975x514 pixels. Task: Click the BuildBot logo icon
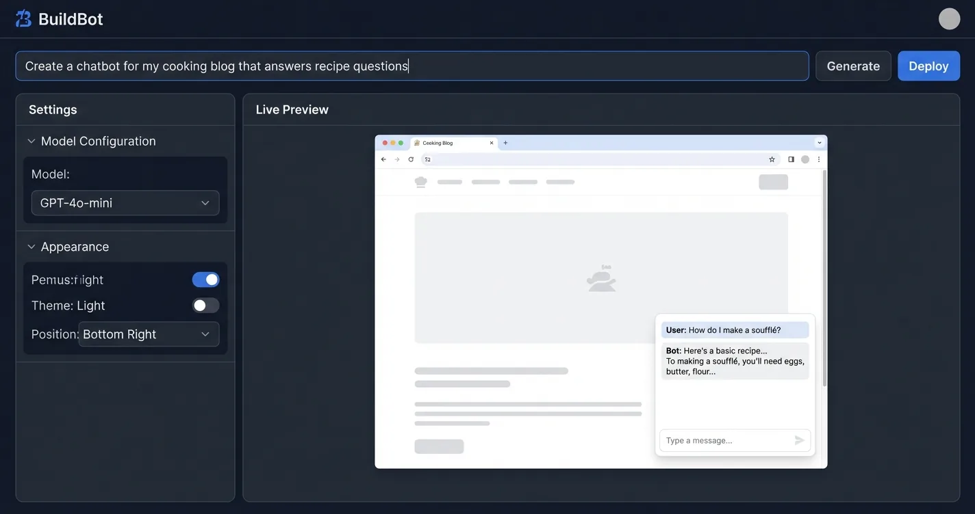[23, 18]
